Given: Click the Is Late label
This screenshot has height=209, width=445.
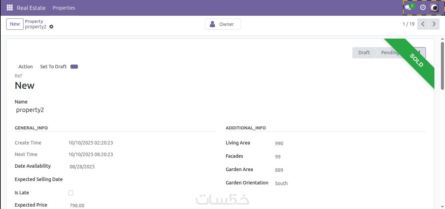Looking at the screenshot, I should click(22, 193).
